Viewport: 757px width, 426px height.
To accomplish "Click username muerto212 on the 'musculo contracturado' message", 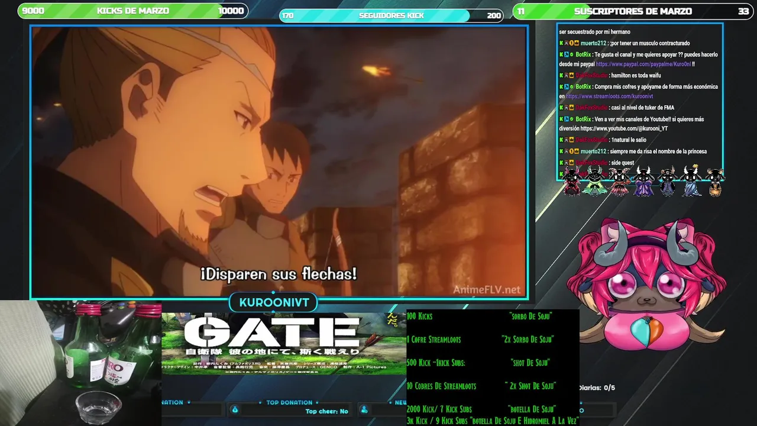I will point(593,43).
